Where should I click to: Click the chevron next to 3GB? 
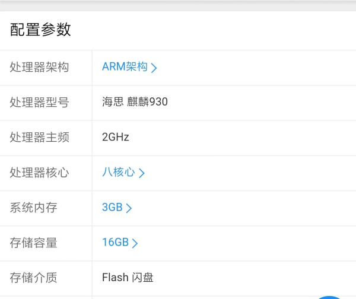tap(129, 208)
